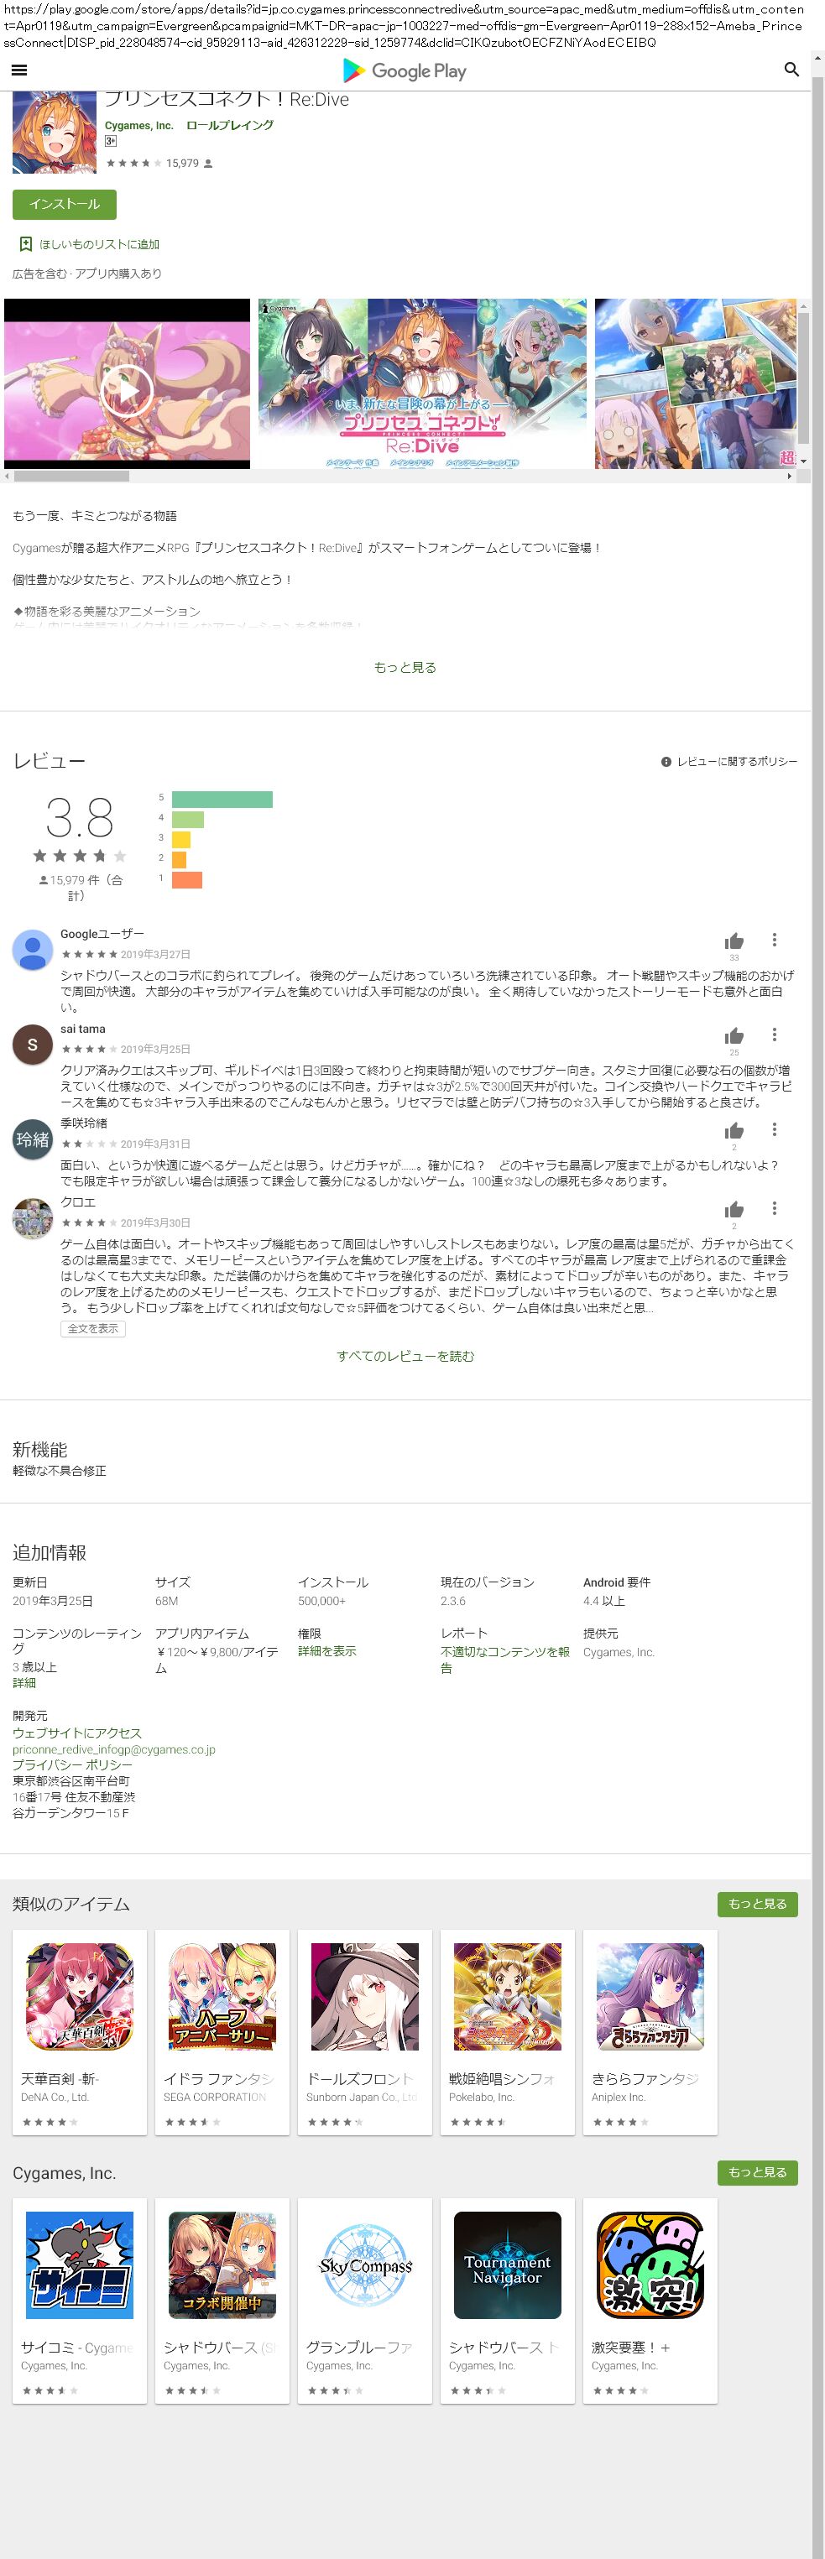Like the 季咲玲緒 review
Viewport: 825px width, 2559px height.
point(734,1130)
